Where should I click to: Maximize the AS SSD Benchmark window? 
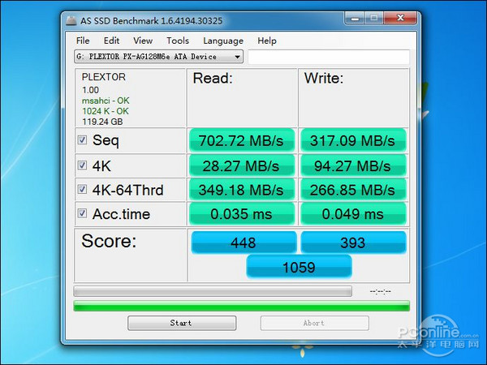click(x=374, y=19)
